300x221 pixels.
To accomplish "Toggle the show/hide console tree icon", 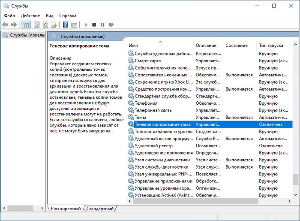I will (25, 25).
